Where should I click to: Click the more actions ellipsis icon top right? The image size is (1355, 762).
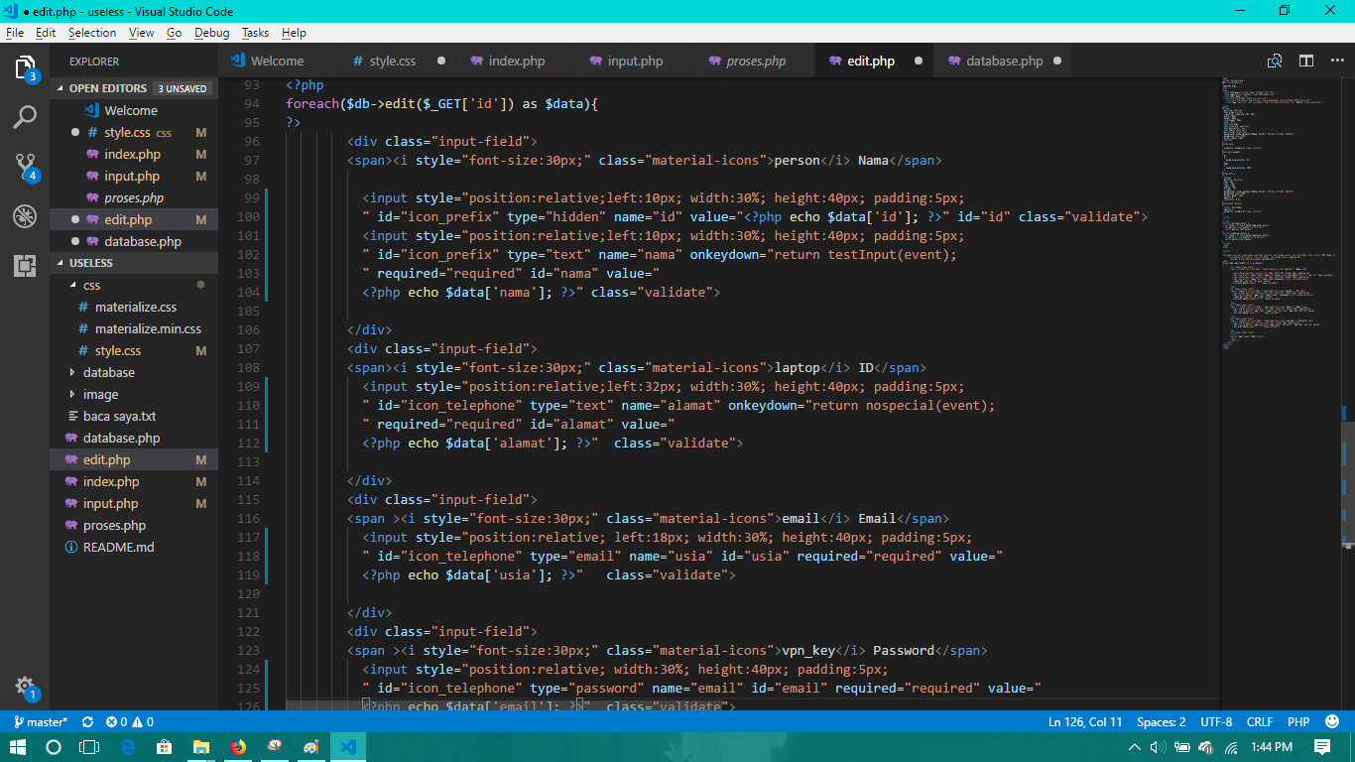tap(1337, 61)
